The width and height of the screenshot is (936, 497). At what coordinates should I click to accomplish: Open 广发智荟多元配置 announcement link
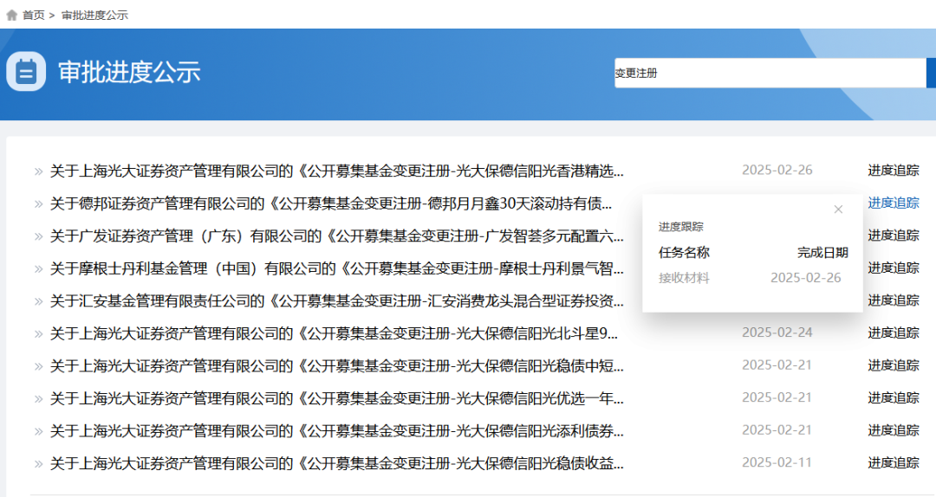[336, 236]
